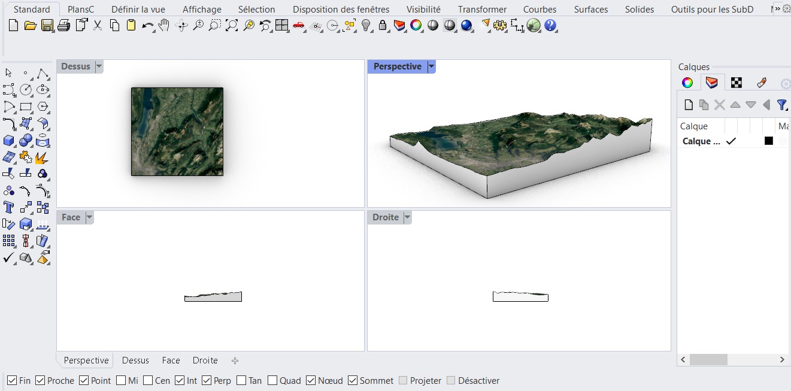Open the Transformer toolbar tab
Viewport: 791px width, 391px height.
click(x=482, y=10)
